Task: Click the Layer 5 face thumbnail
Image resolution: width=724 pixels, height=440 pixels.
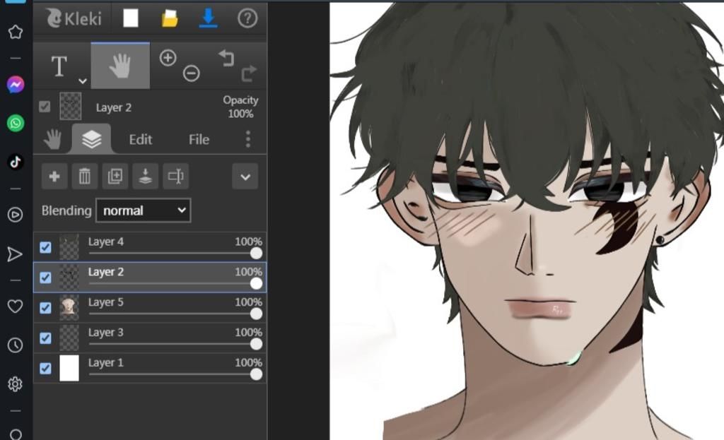Action: pos(69,308)
